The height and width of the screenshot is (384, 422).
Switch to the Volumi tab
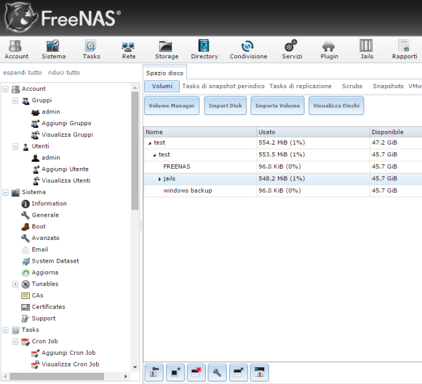(x=162, y=86)
